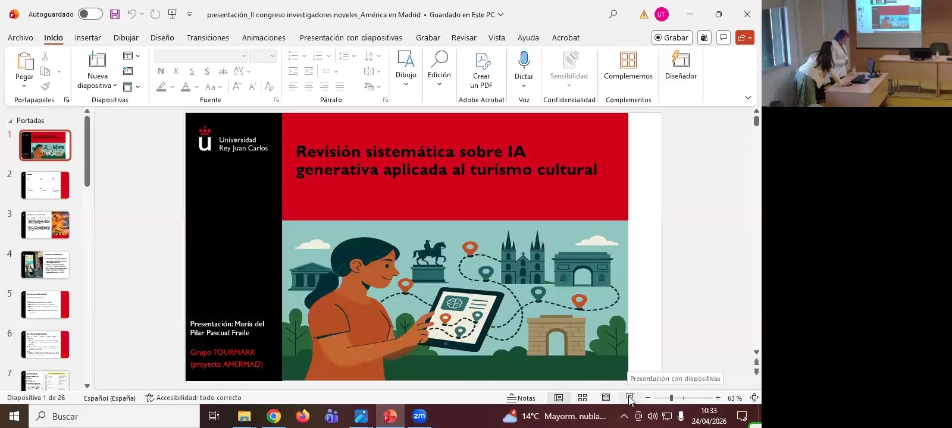Click the numbered list icon
Viewport: 952px width, 428px height.
(318, 56)
